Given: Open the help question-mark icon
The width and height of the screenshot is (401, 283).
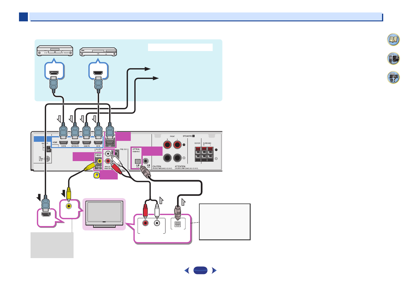Looking at the screenshot, I should pyautogui.click(x=393, y=77).
